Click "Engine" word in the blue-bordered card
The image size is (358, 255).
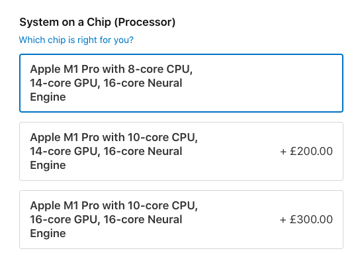tap(48, 97)
